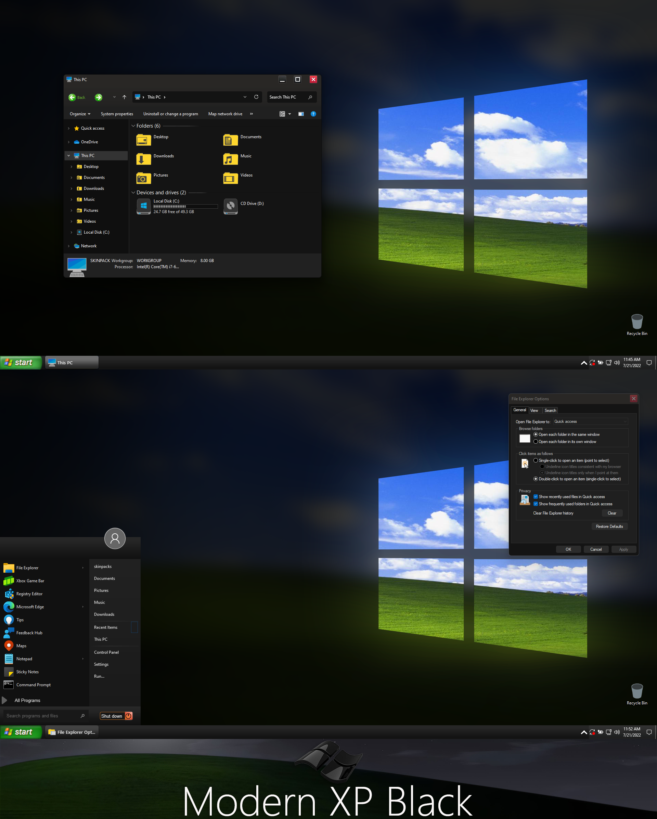Screen dimensions: 657x819
Task: Click the Back navigation arrow in Explorer
Action: click(73, 97)
